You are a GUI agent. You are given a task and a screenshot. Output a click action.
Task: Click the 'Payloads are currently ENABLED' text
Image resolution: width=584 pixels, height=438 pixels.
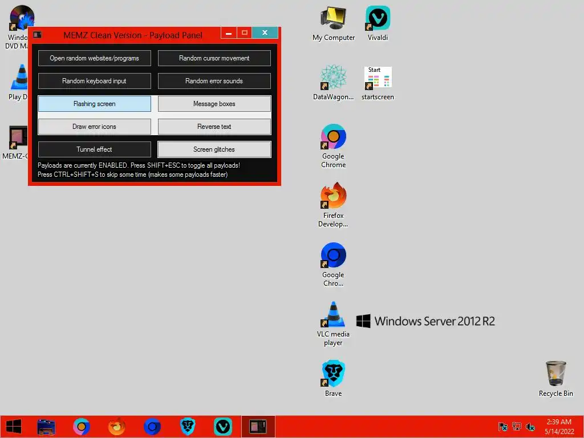(139, 165)
